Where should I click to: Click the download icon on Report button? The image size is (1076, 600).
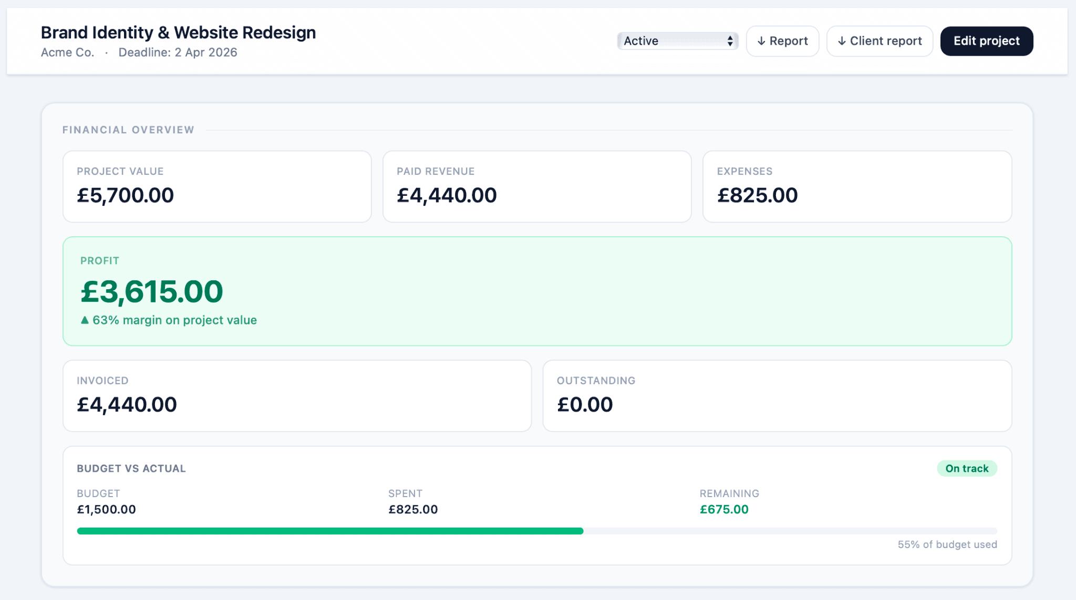pos(762,40)
